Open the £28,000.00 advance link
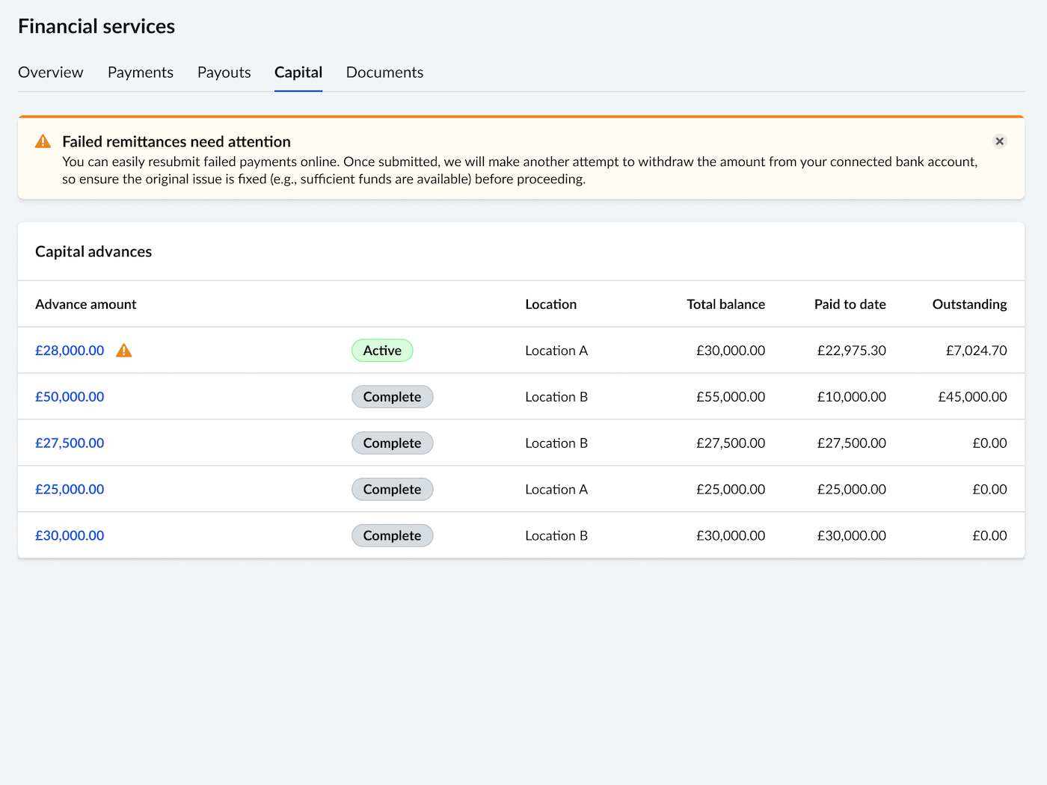Screen dimensions: 1047x785 point(70,351)
